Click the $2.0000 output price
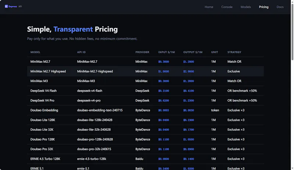 [189, 71]
